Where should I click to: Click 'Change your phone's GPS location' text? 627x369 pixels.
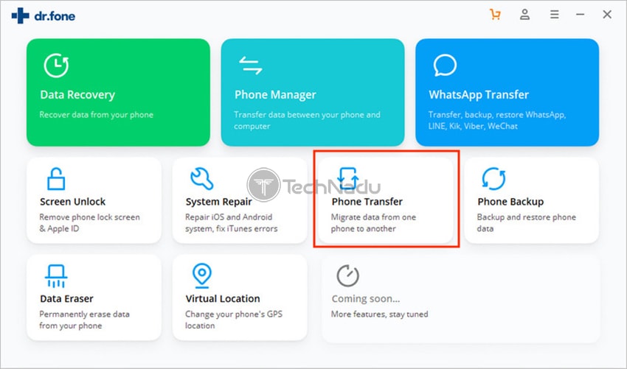tap(234, 320)
